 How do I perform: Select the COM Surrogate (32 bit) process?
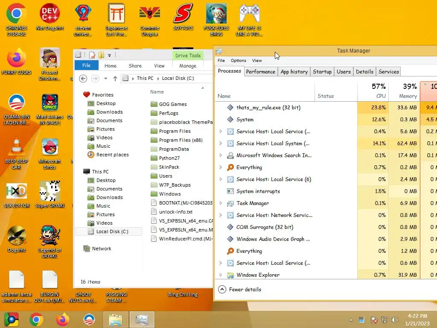[326, 227]
